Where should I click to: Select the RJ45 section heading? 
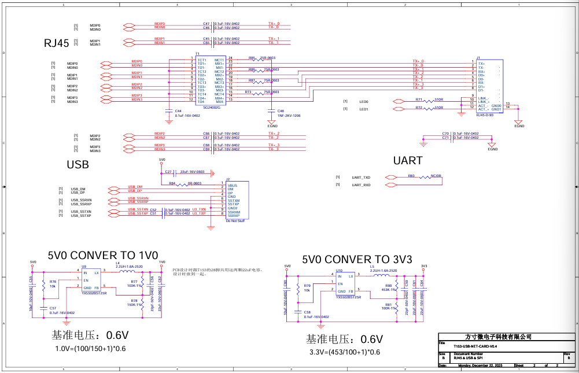57,43
